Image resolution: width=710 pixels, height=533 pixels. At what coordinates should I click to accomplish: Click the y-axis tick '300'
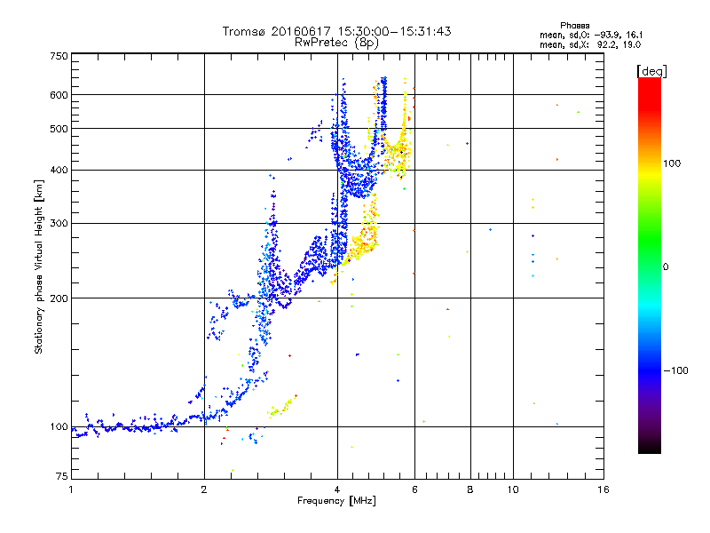[x=59, y=223]
